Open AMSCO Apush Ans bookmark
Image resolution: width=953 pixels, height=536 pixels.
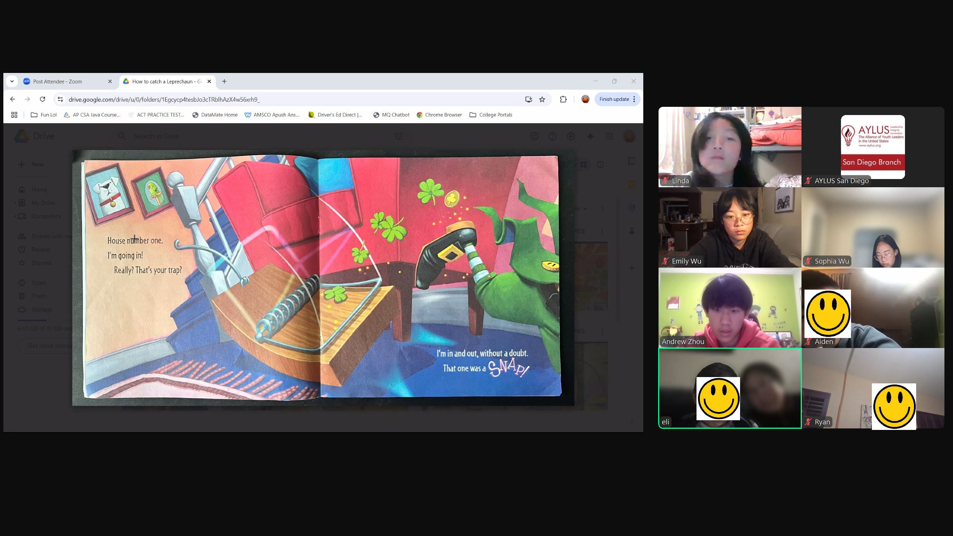pos(272,115)
